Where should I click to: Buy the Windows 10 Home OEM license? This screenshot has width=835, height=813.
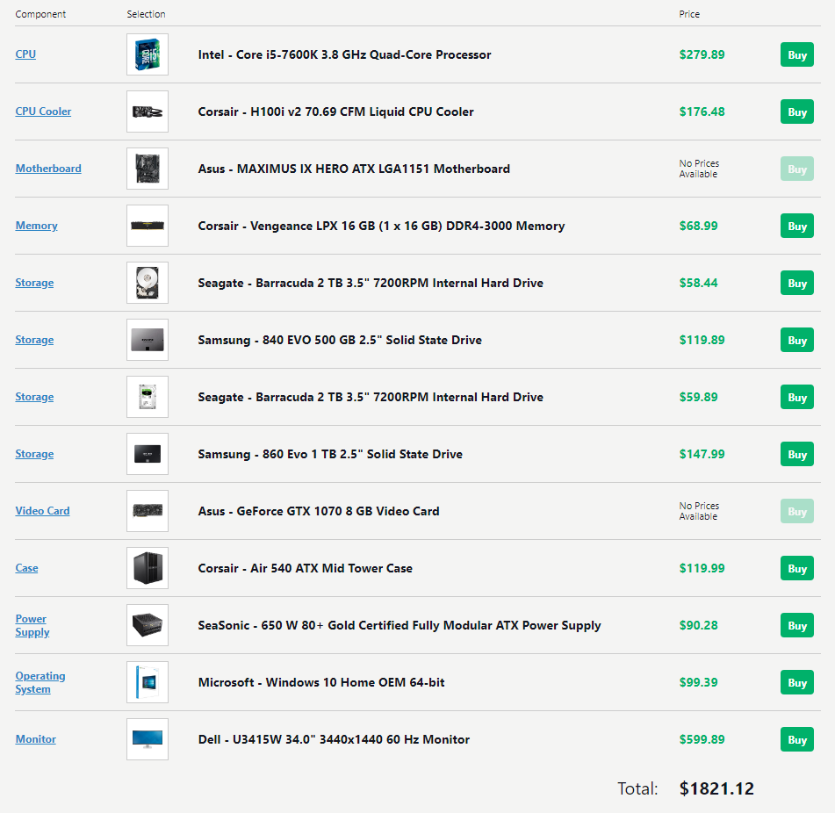click(x=797, y=682)
